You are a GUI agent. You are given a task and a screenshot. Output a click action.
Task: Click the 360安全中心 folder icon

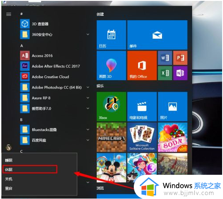click(x=25, y=34)
